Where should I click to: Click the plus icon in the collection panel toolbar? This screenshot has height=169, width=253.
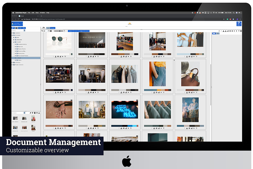pyautogui.click(x=33, y=113)
